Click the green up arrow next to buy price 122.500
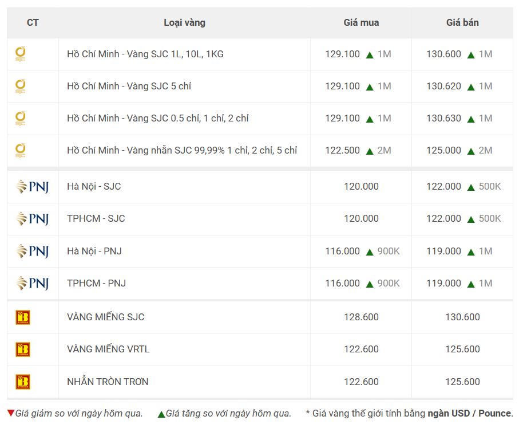Image resolution: width=523 pixels, height=424 pixels. coord(370,151)
